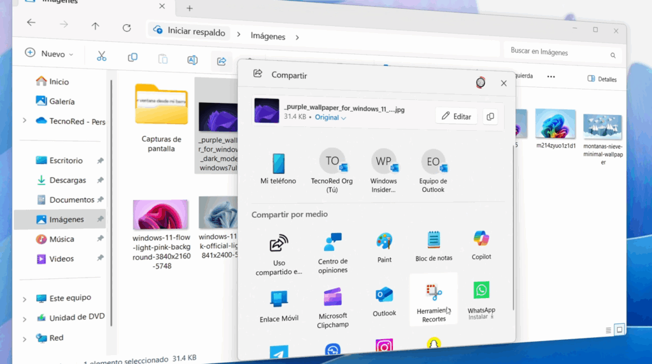Share via Enlace Móvil
652x364 pixels.
(279, 306)
